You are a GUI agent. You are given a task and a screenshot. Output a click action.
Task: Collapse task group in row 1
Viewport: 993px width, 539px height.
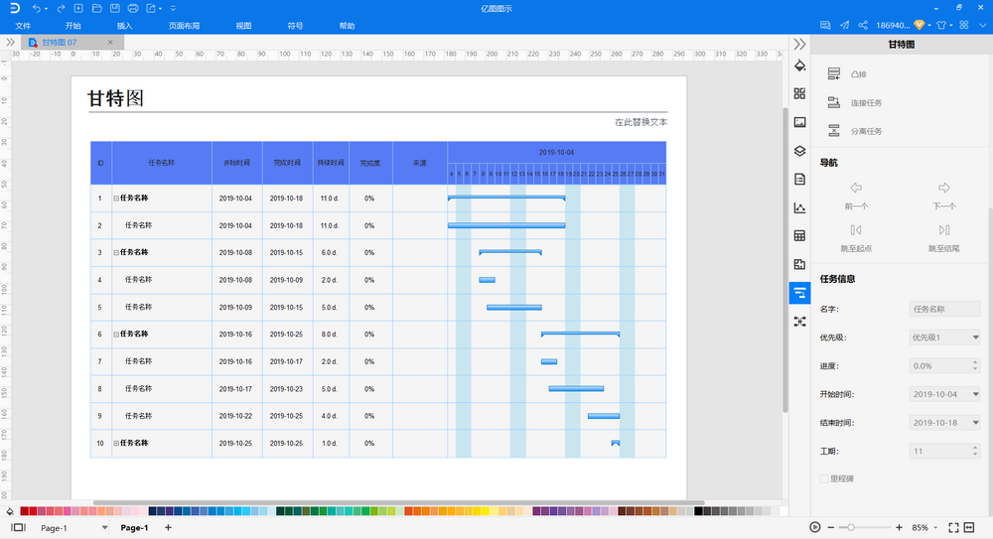pos(116,199)
